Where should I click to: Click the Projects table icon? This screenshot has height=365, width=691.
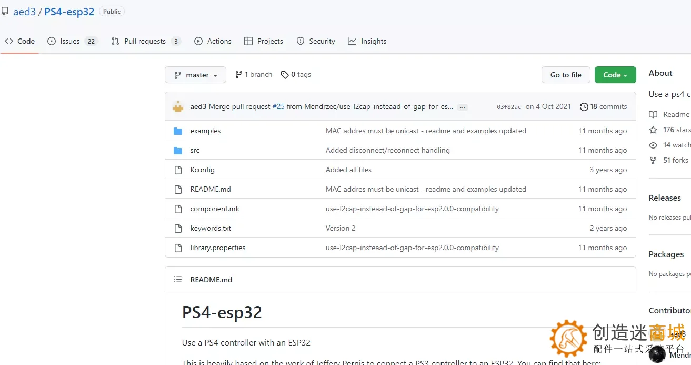(x=248, y=41)
